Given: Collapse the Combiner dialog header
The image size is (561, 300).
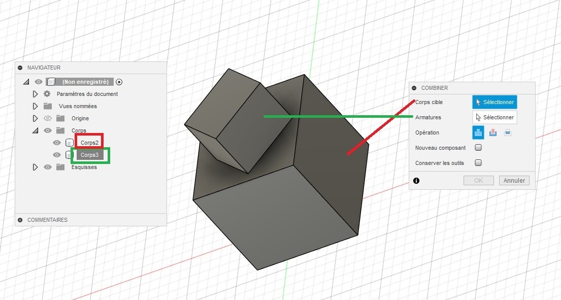Looking at the screenshot, I should [414, 88].
